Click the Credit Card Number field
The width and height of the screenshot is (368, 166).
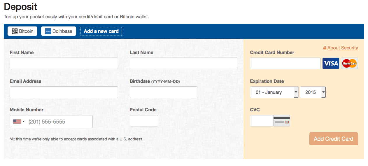pyautogui.click(x=285, y=63)
